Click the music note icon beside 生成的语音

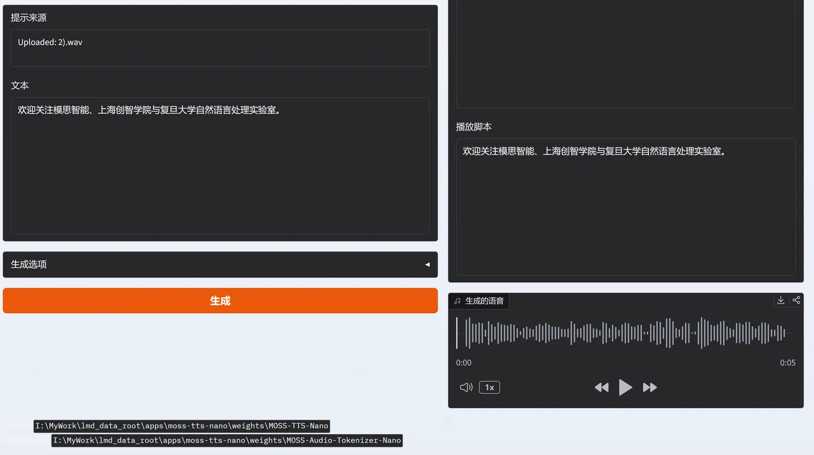pos(457,301)
